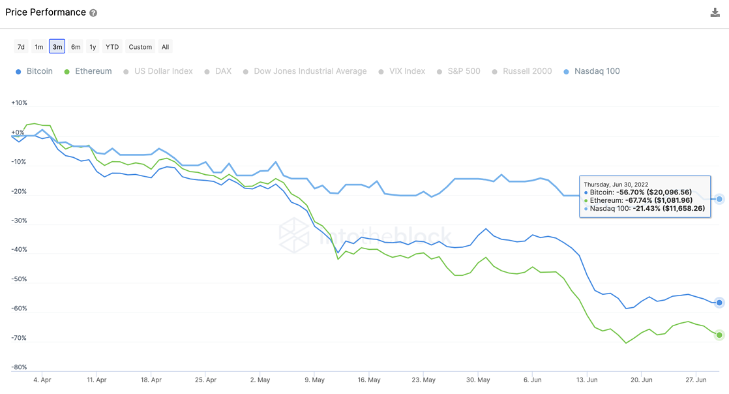729x394 pixels.
Task: Enable the S&P 500 series
Action: click(x=459, y=71)
